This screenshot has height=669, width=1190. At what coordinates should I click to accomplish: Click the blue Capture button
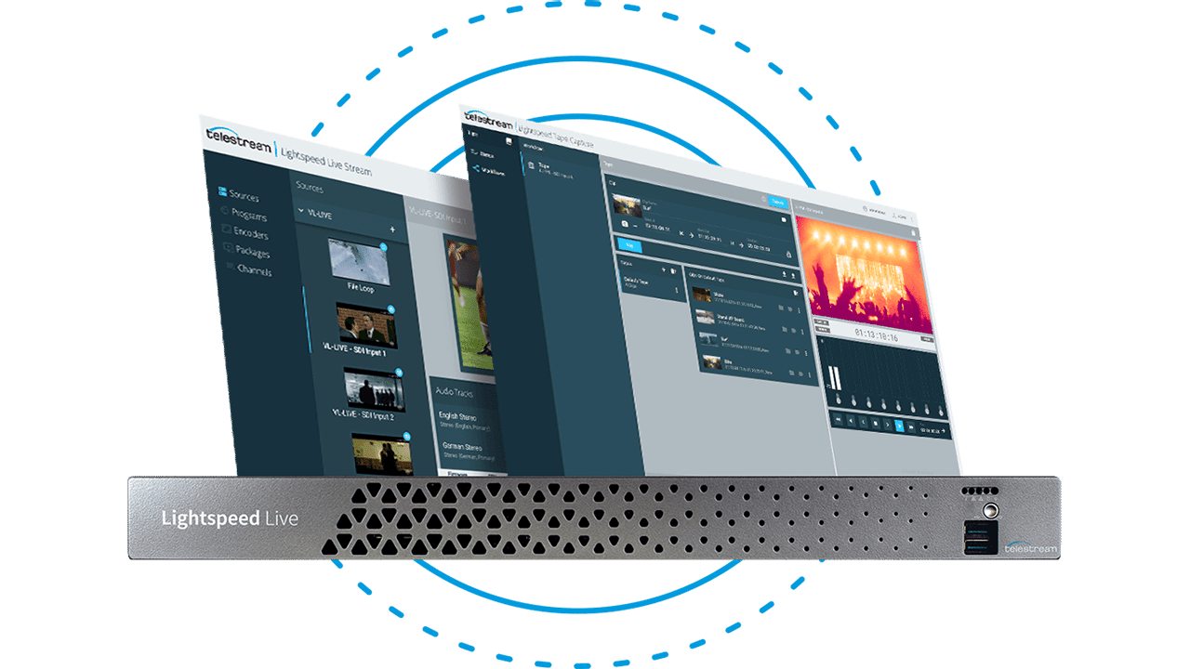pos(777,202)
